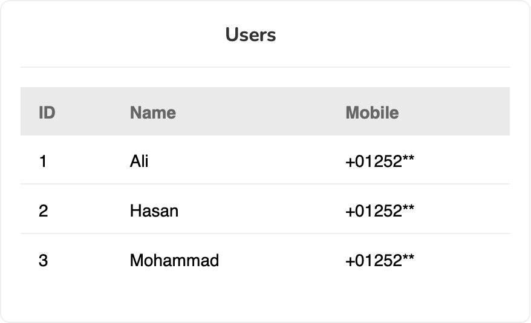This screenshot has height=323, width=531.
Task: Select the name Mohammad
Action: pos(174,261)
